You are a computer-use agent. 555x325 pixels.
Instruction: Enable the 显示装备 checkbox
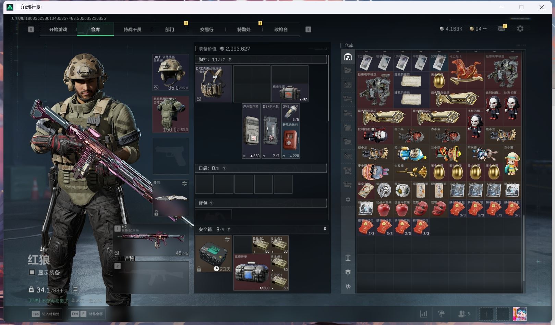pos(32,273)
